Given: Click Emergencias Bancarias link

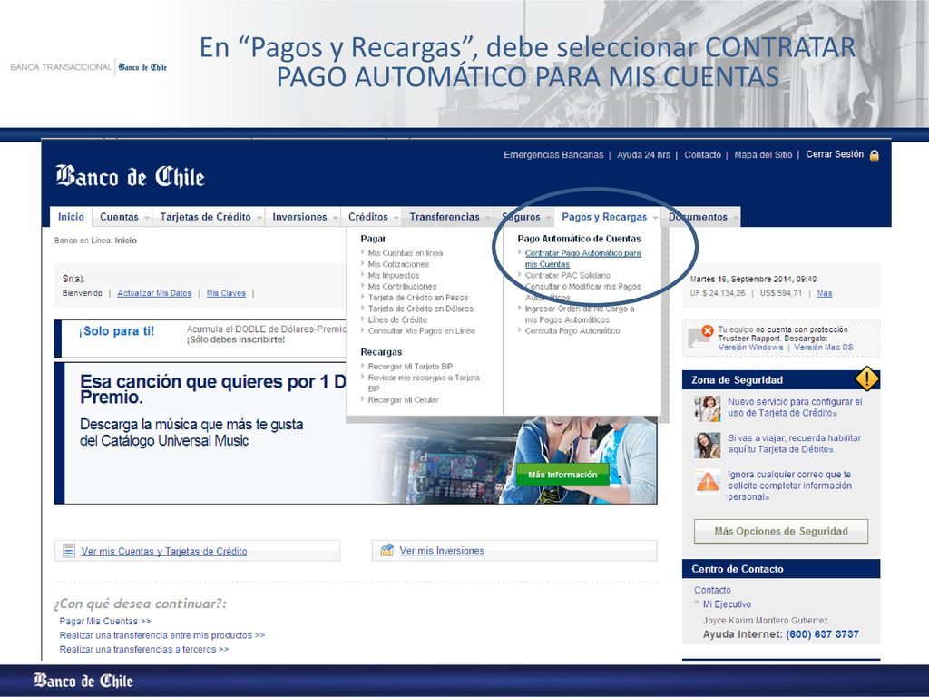Looking at the screenshot, I should pos(553,154).
